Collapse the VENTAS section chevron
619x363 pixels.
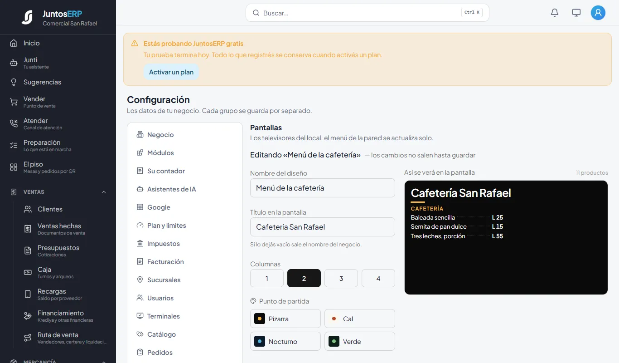pyautogui.click(x=104, y=192)
